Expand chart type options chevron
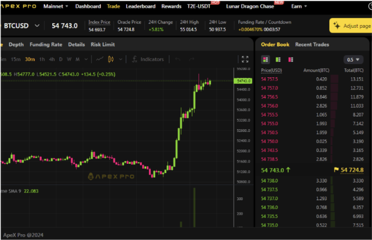This screenshot has height=240, width=372. coord(121,59)
